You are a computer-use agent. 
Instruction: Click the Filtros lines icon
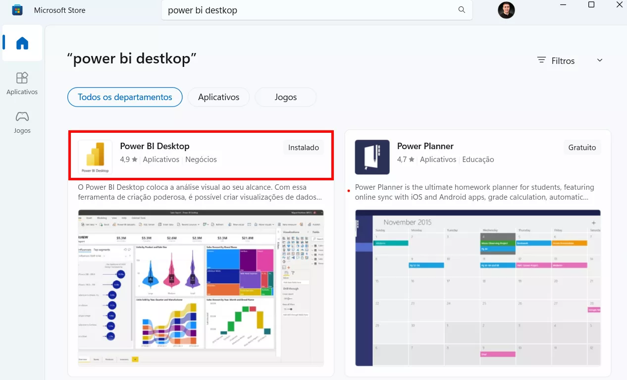pyautogui.click(x=541, y=60)
